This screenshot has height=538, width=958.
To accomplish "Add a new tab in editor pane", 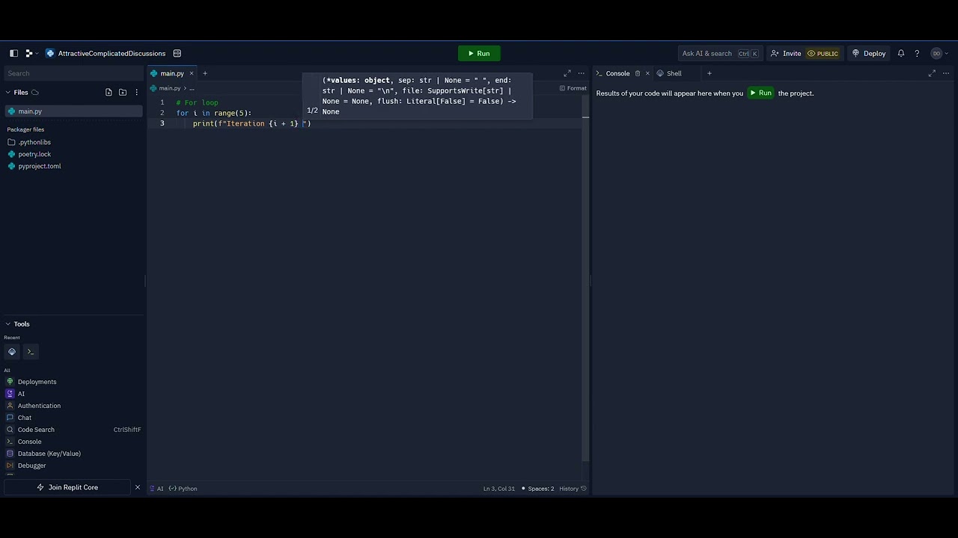I will pyautogui.click(x=205, y=73).
